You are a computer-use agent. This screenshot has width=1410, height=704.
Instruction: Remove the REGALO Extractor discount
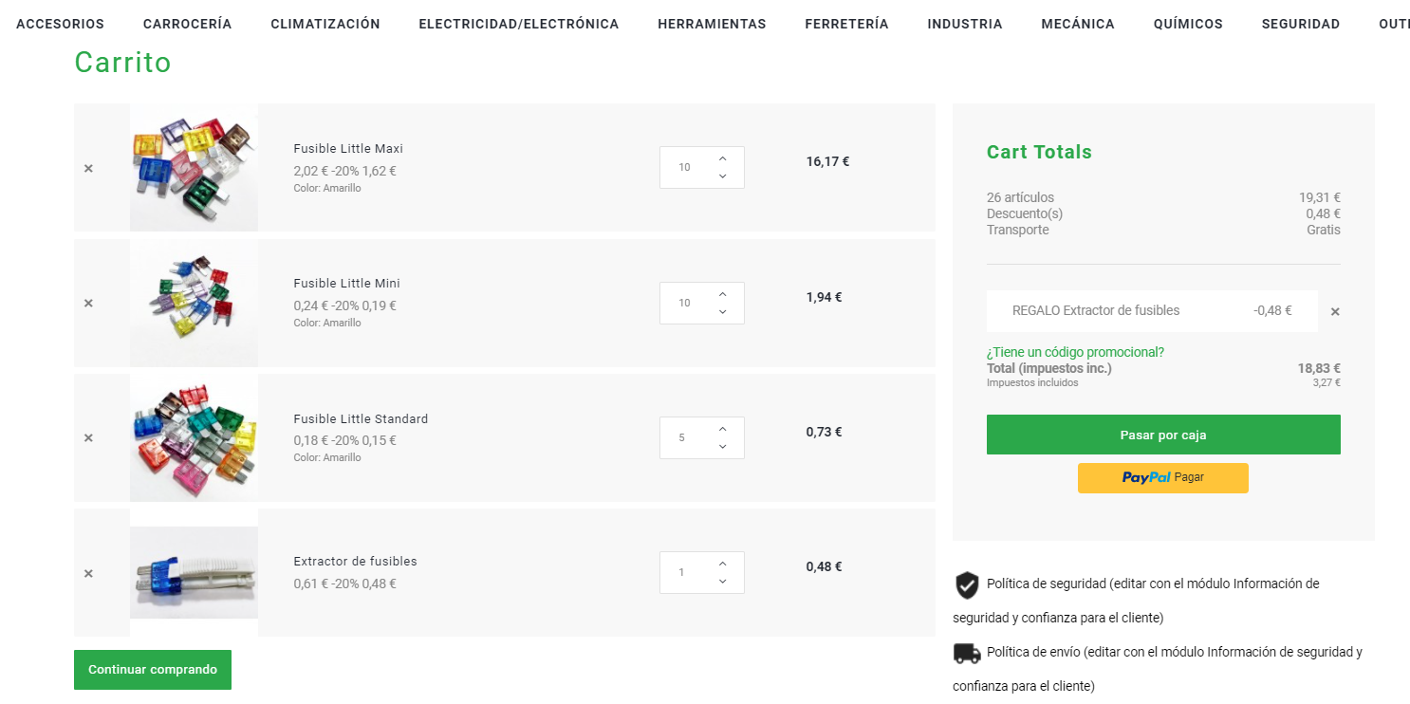[x=1335, y=311]
